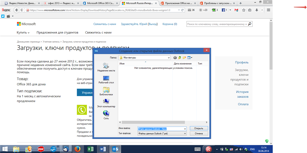The image size is (307, 153).
Task: Select Этот компьютер in dialog sidebar
Action: click(106, 103)
